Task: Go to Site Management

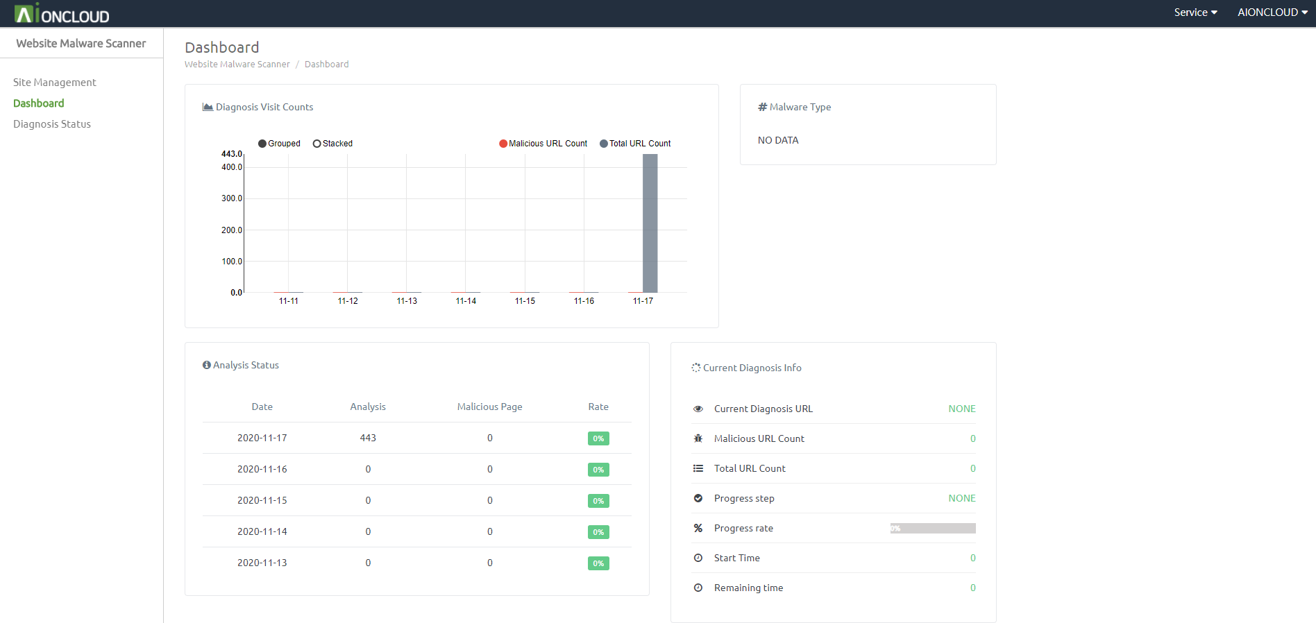Action: point(55,83)
